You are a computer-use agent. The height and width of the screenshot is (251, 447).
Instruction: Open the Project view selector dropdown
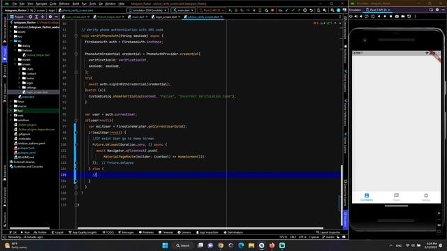click(x=19, y=17)
